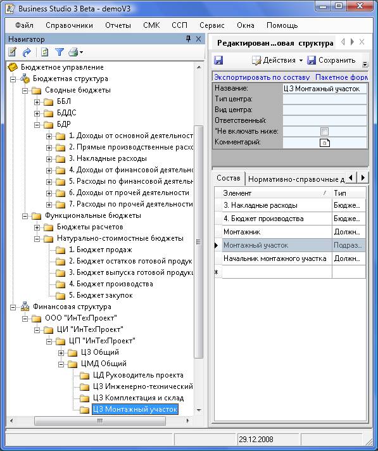Expand the ББЛ folder
This screenshot has width=378, height=451.
point(37,102)
